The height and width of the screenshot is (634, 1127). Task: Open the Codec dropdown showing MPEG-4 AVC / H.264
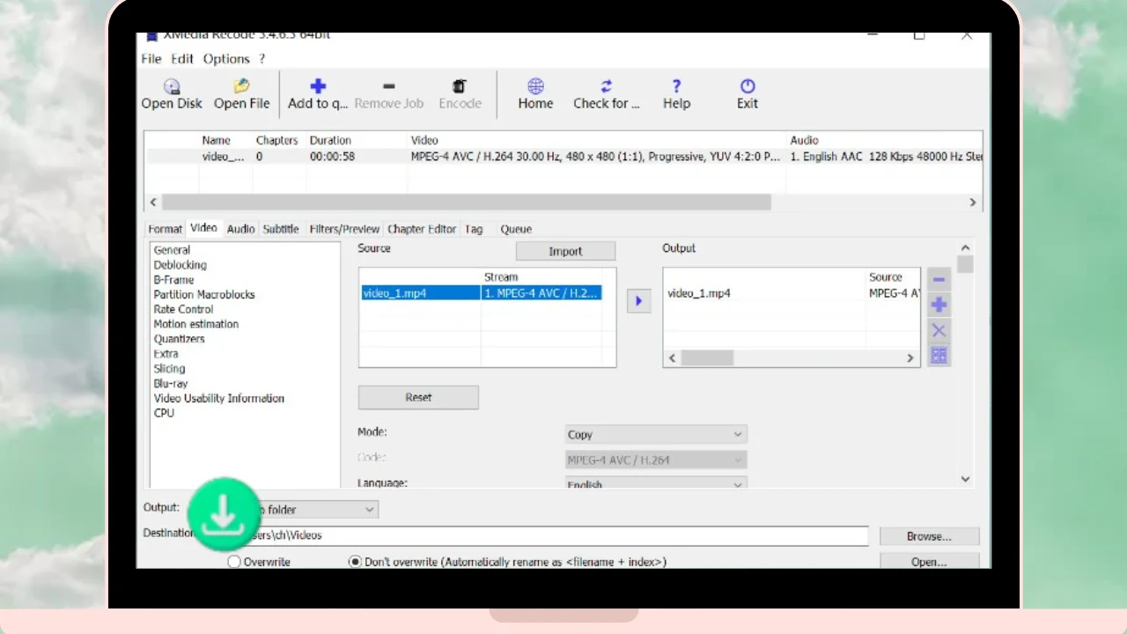(x=656, y=460)
